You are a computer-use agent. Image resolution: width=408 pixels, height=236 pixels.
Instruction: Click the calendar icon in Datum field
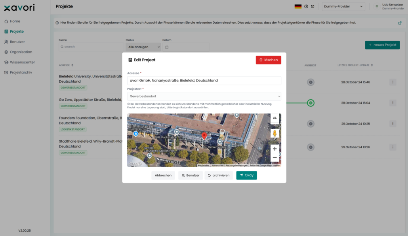click(167, 47)
